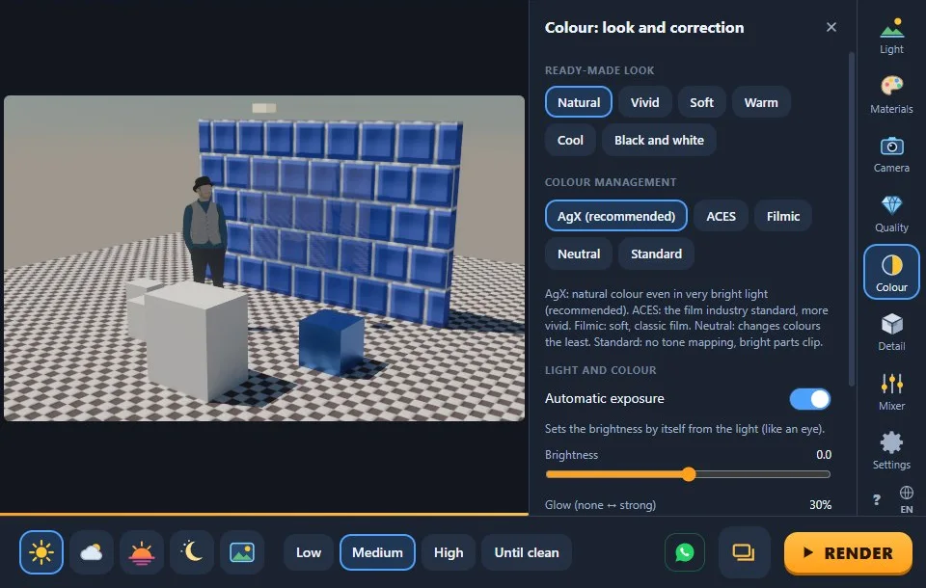
Task: Set render quality to High
Action: click(449, 552)
